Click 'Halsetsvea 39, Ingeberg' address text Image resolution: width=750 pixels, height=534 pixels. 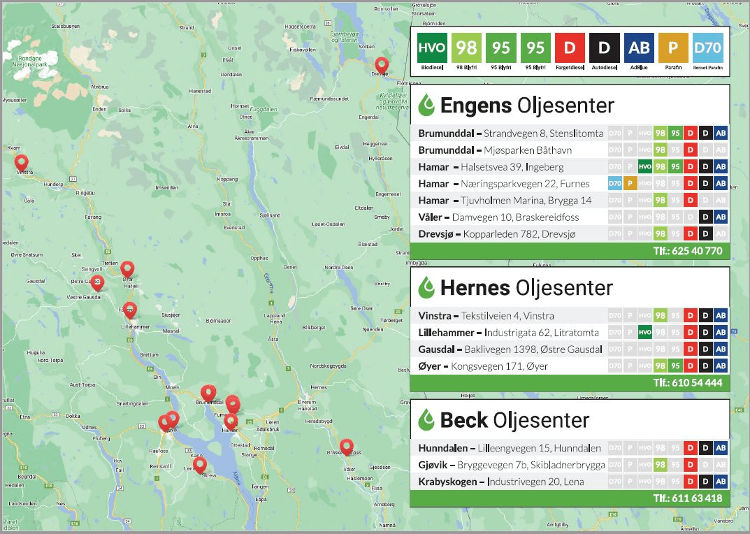coord(512,167)
